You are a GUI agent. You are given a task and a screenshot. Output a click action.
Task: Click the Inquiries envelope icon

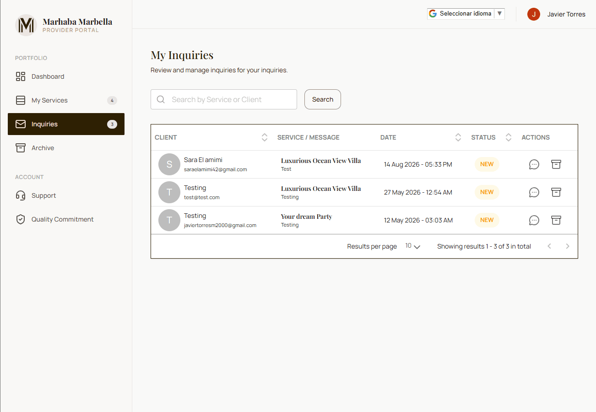21,124
